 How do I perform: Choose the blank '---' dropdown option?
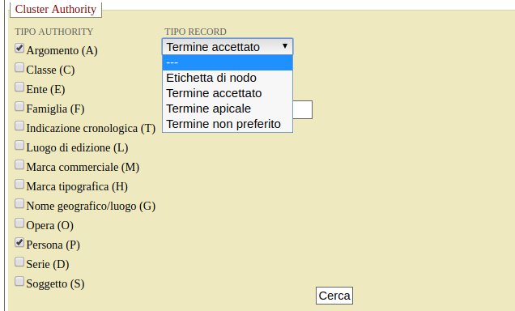point(228,62)
